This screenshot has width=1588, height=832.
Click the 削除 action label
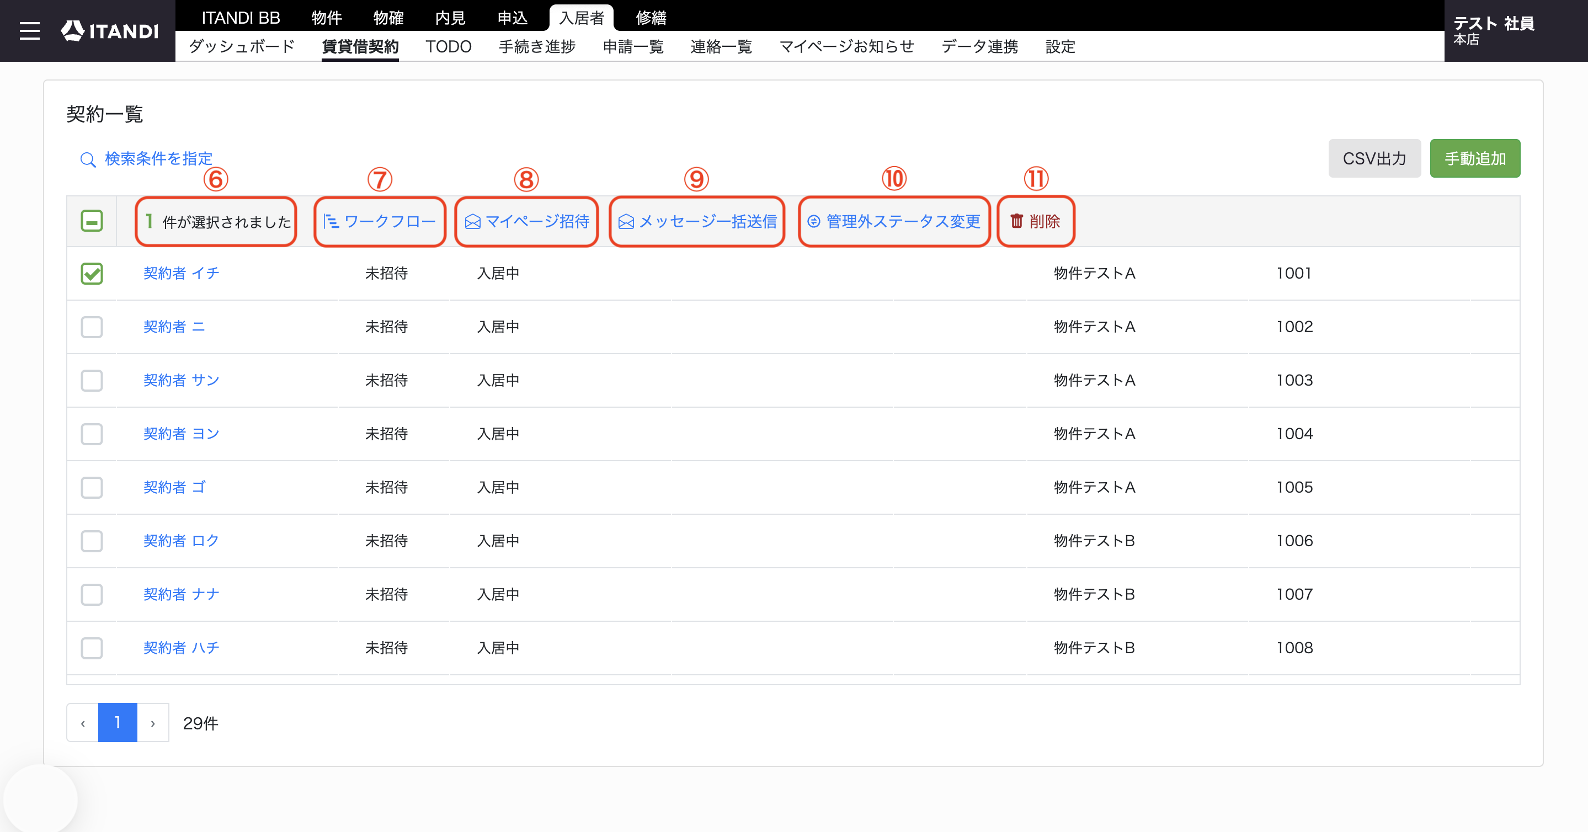coord(1045,221)
